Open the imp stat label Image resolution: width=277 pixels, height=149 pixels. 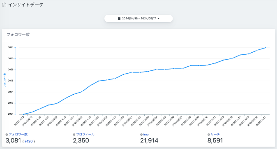(146, 135)
